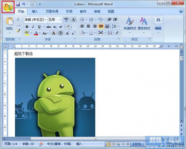This screenshot has height=149, width=186.
Task: Expand underline style options arrow
Action: 44,27
